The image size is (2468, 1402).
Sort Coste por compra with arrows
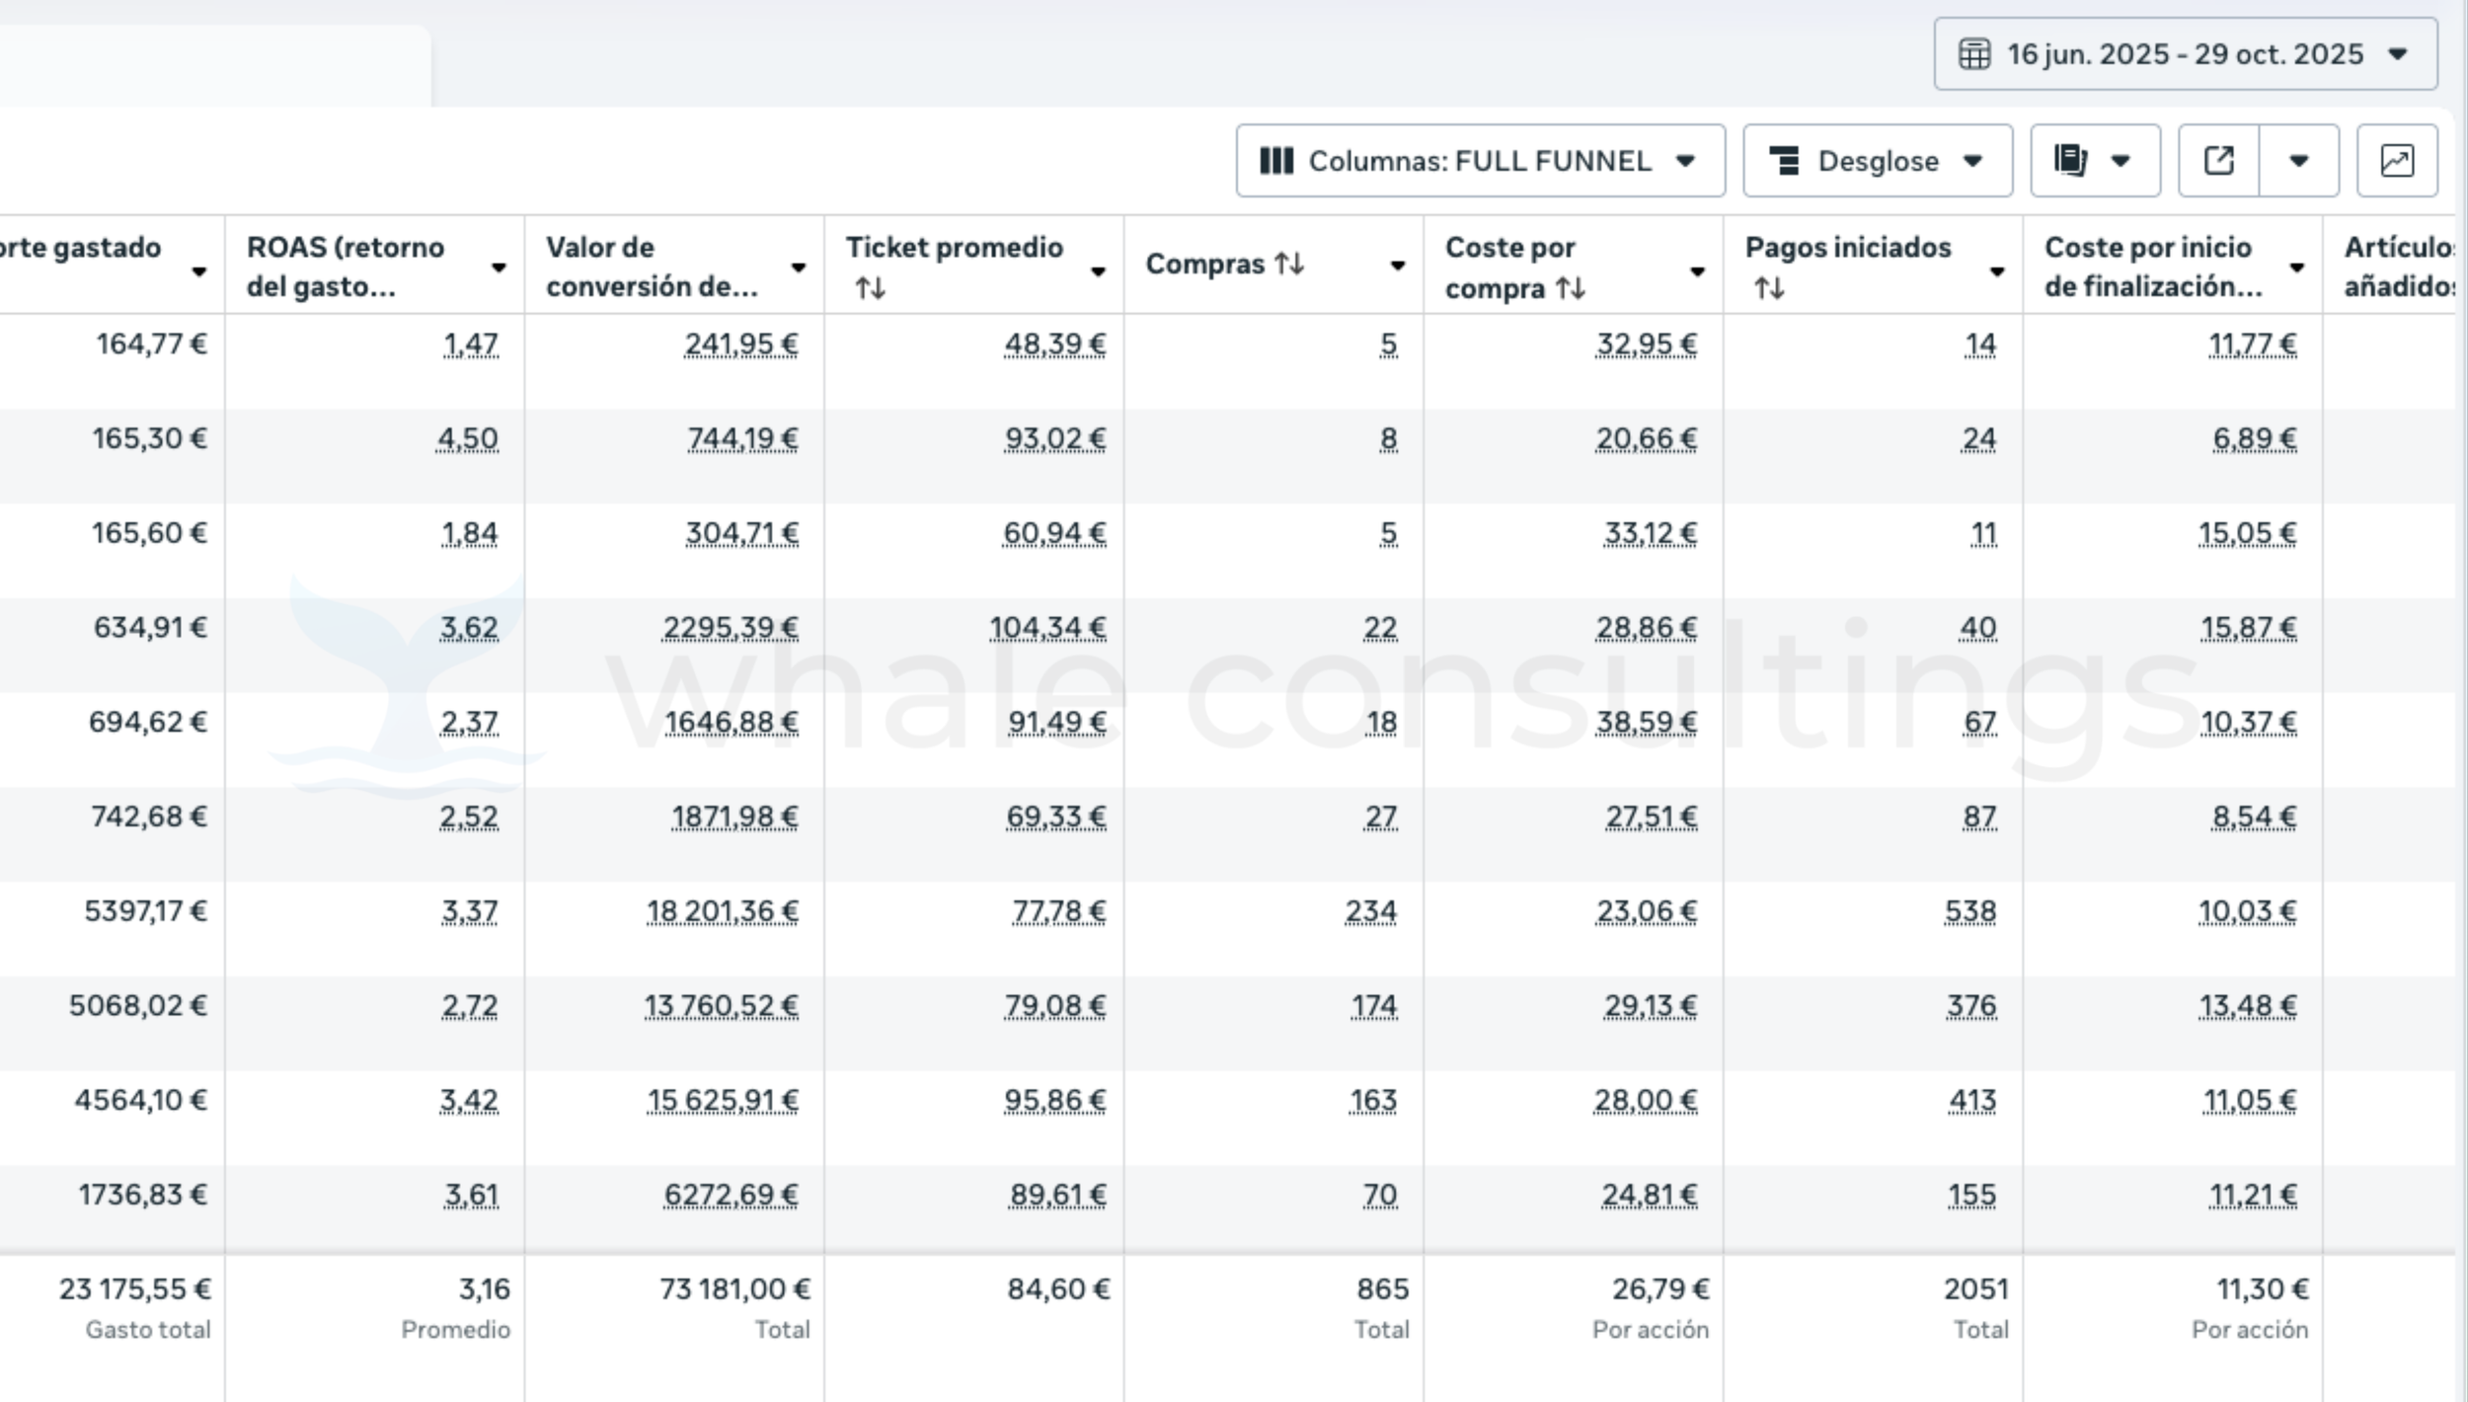tap(1570, 288)
